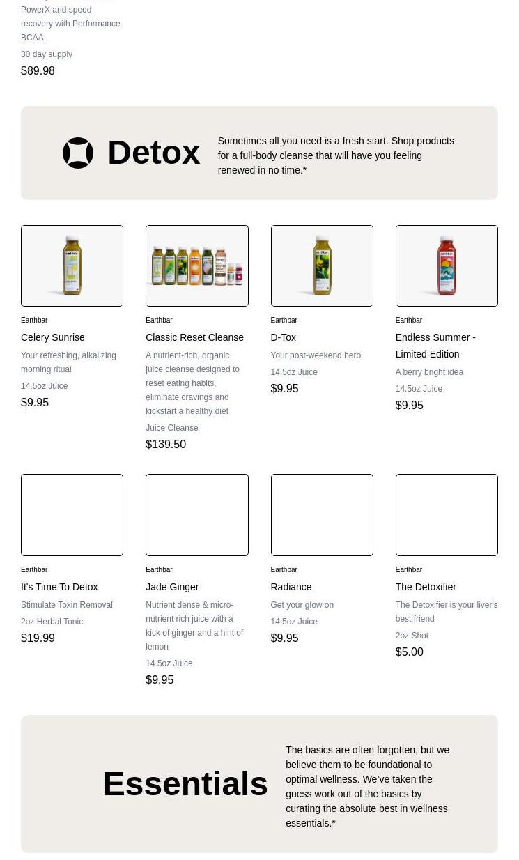Select the Radiance product title
The height and width of the screenshot is (860, 519).
pos(291,587)
